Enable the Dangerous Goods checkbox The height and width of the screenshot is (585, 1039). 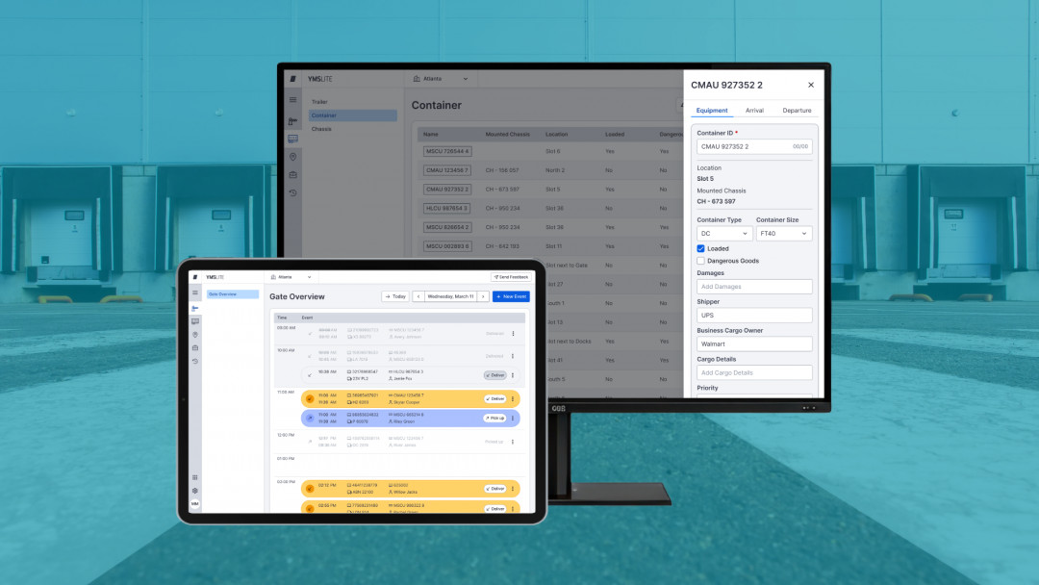[701, 261]
